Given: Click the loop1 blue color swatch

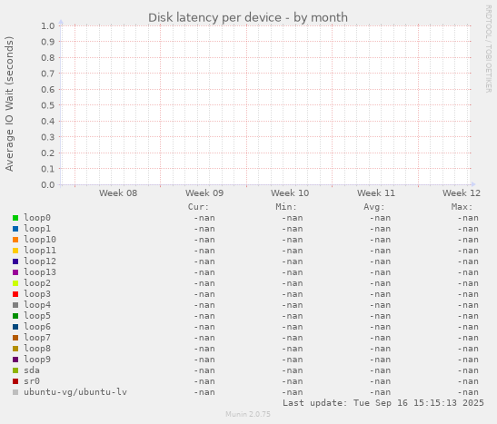Looking at the screenshot, I should 15,229.
